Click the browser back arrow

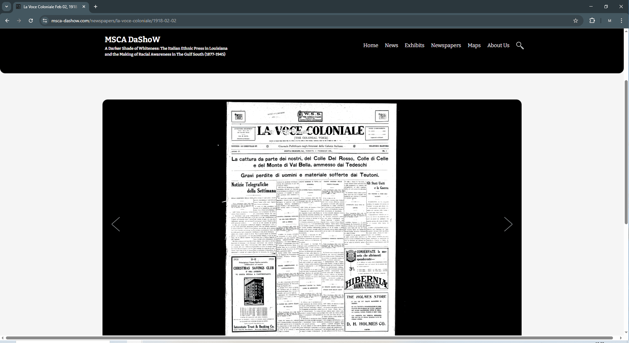tap(7, 21)
